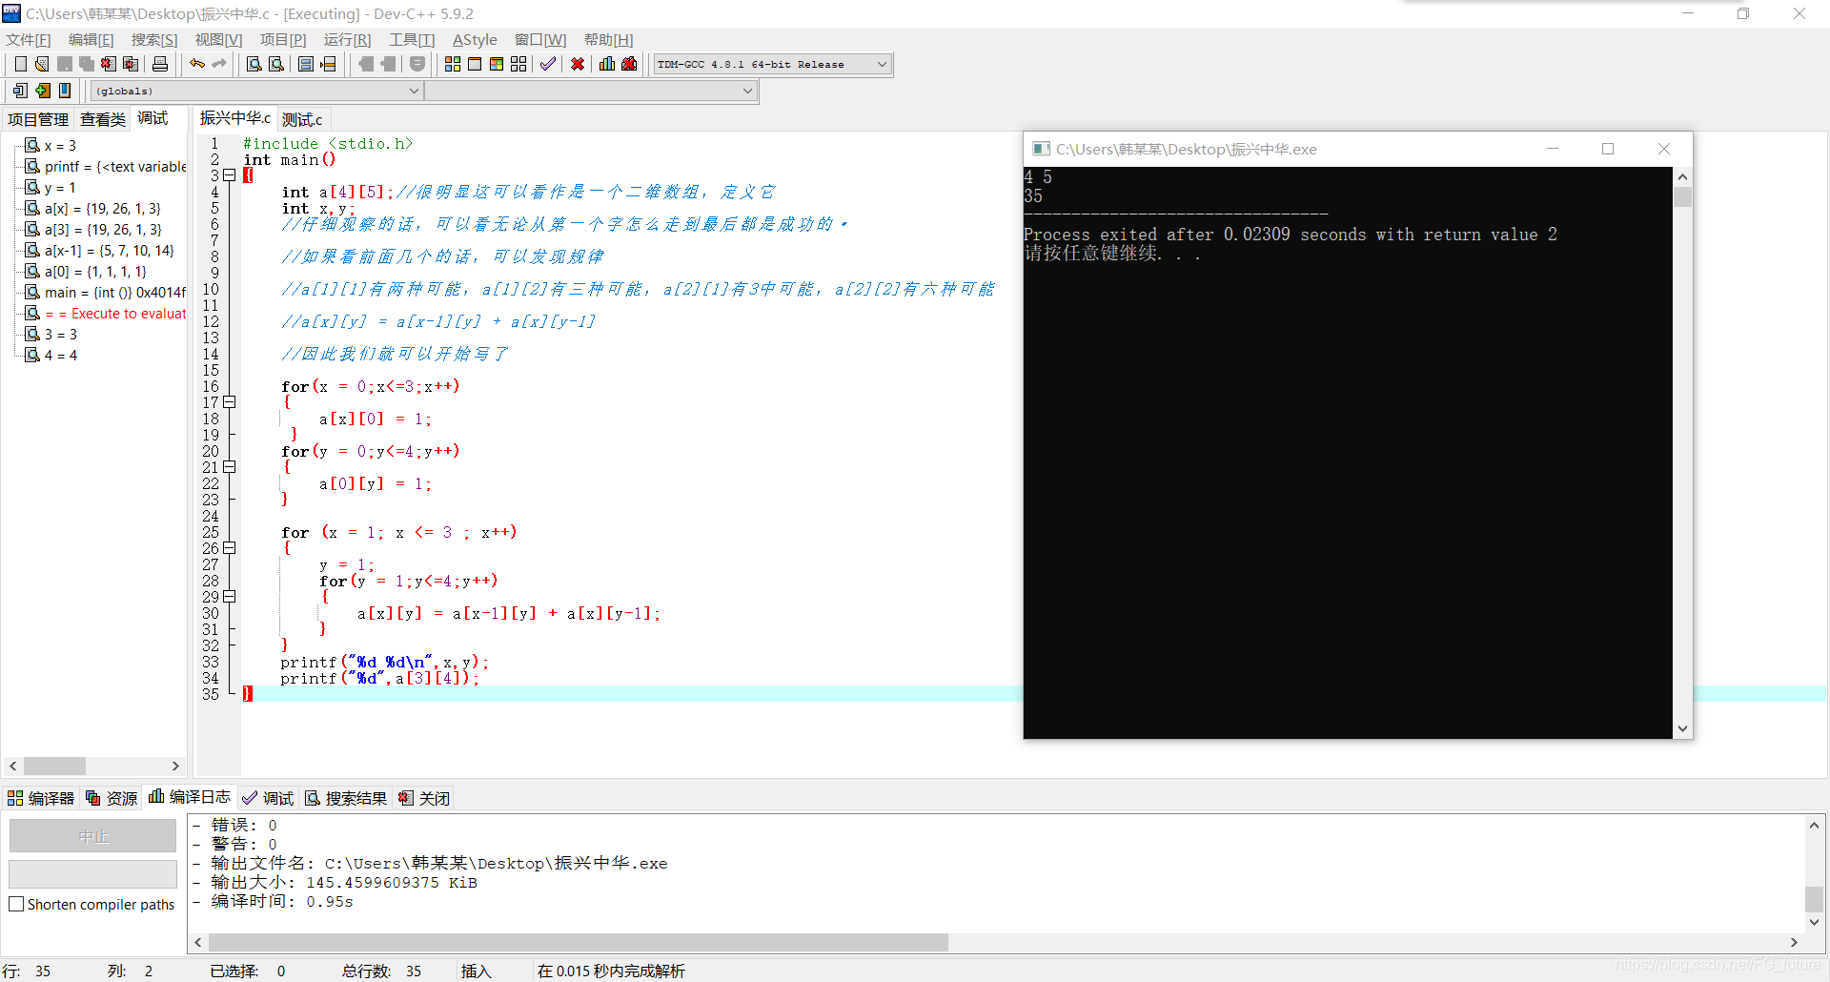
Task: Click the Insert toolbar icon
Action: tap(20, 91)
